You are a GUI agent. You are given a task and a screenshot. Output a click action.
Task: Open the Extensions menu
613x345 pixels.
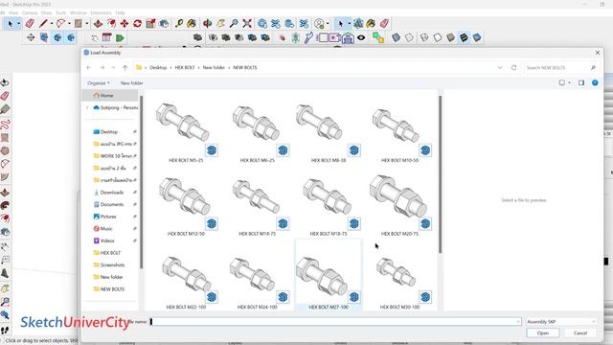pyautogui.click(x=101, y=12)
